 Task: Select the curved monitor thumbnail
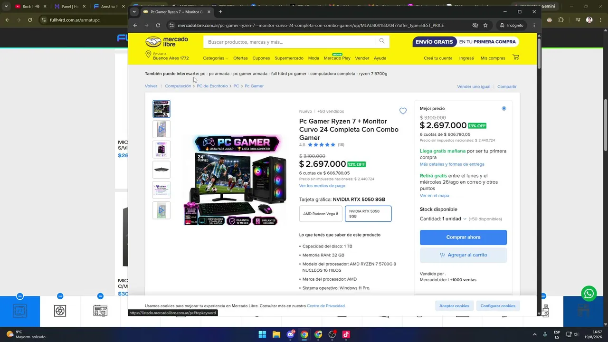point(161,170)
